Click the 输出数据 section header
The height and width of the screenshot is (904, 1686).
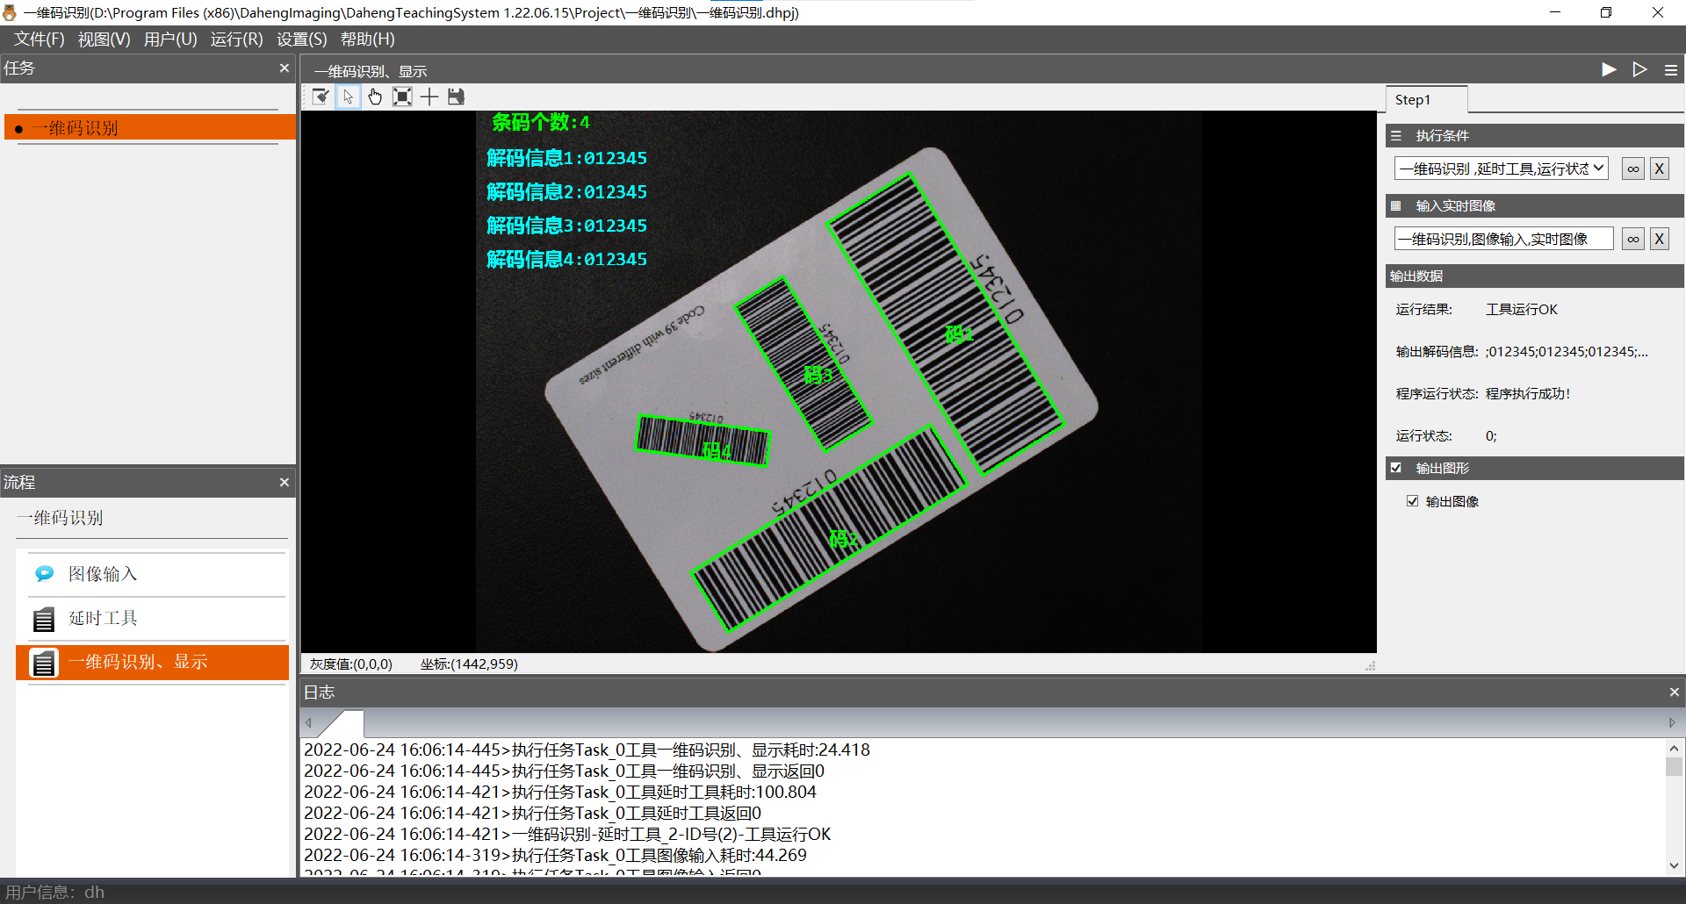[1535, 276]
